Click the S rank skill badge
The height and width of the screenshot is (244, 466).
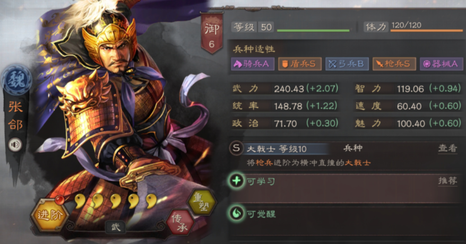[x=236, y=148]
